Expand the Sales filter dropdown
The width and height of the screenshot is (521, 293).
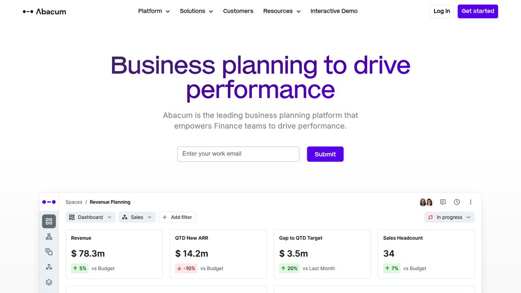pyautogui.click(x=137, y=217)
